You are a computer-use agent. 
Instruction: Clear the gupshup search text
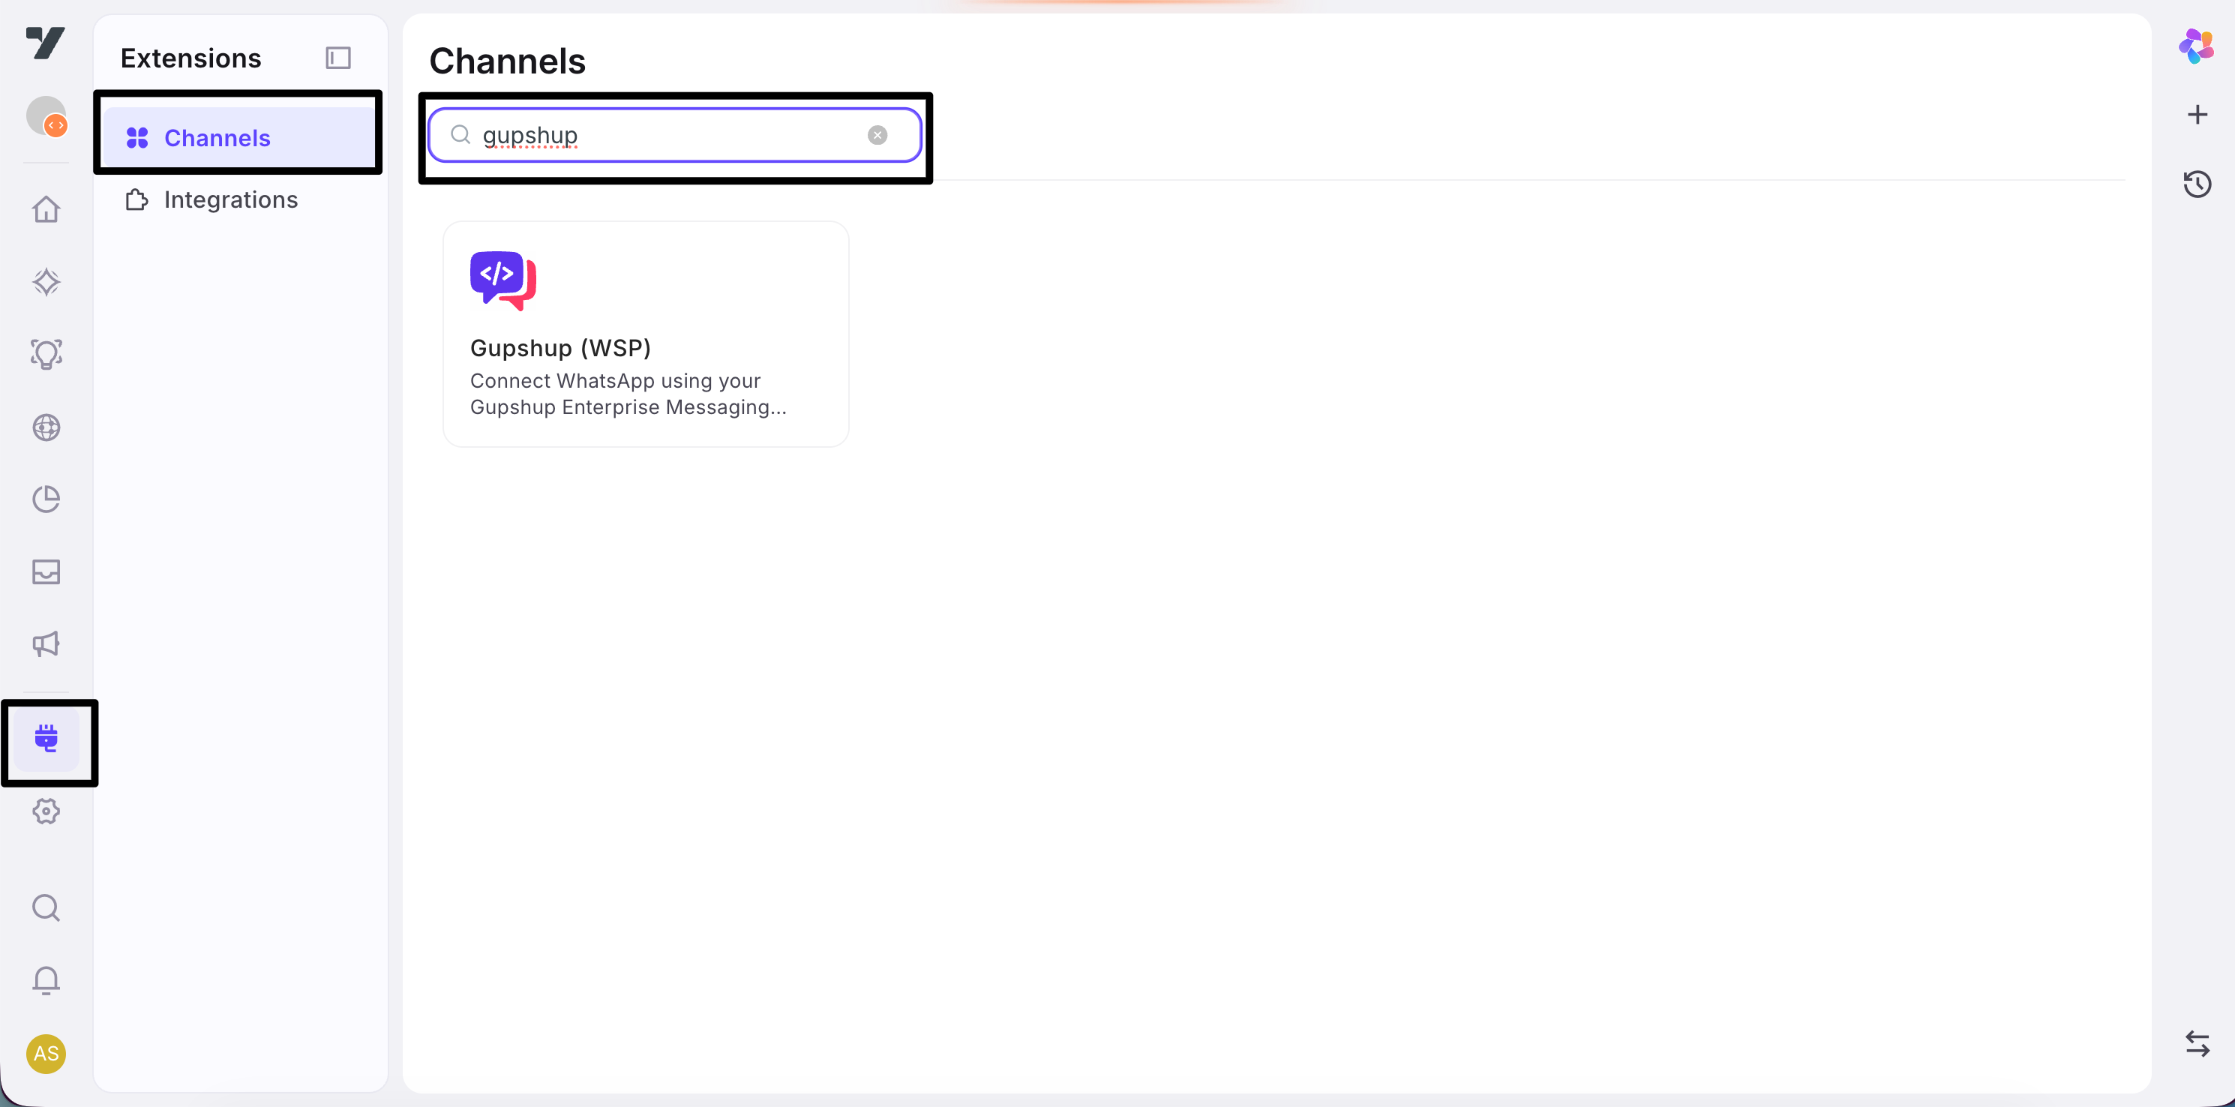click(x=877, y=135)
